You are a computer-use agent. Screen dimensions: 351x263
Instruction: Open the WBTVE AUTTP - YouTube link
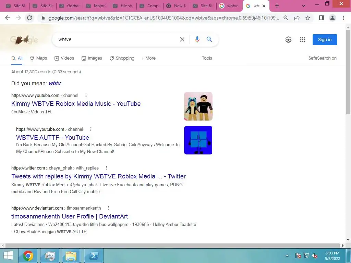click(52, 138)
